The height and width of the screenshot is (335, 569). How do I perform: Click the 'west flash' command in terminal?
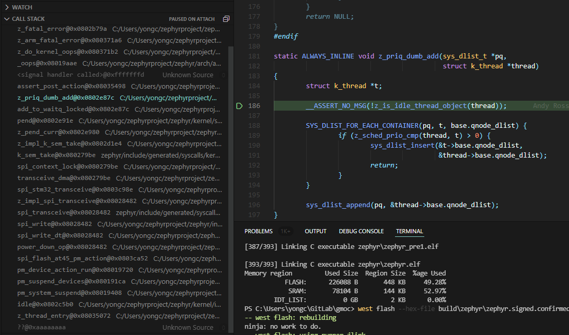(376, 309)
